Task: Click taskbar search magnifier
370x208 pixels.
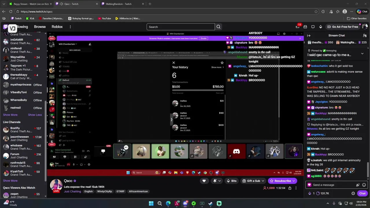Action: [x=160, y=203]
